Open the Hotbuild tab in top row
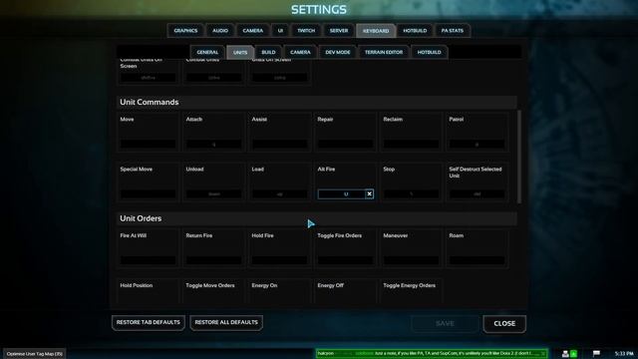 click(x=415, y=31)
